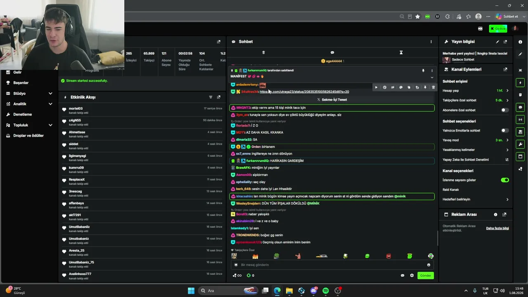528x297 pixels.
Task: Click the green Go live button
Action: pos(498,28)
